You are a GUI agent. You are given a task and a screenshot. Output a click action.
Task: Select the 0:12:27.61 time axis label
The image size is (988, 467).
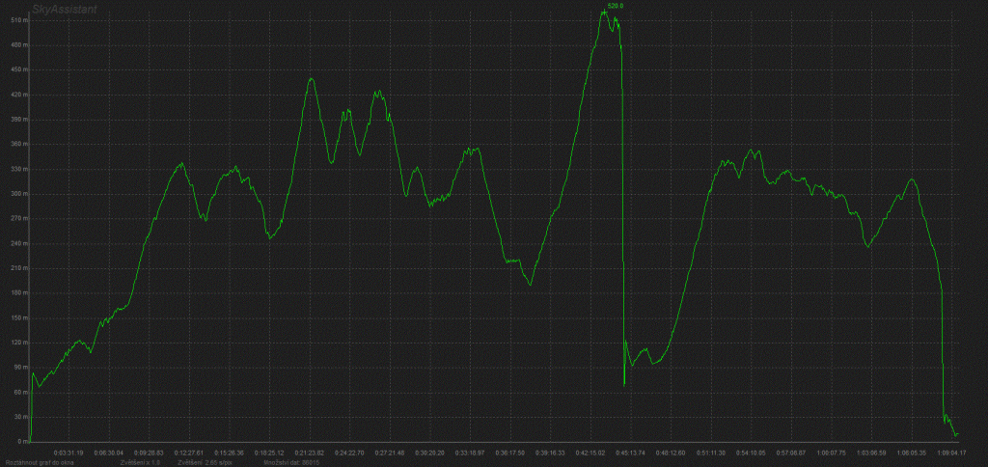tap(188, 451)
